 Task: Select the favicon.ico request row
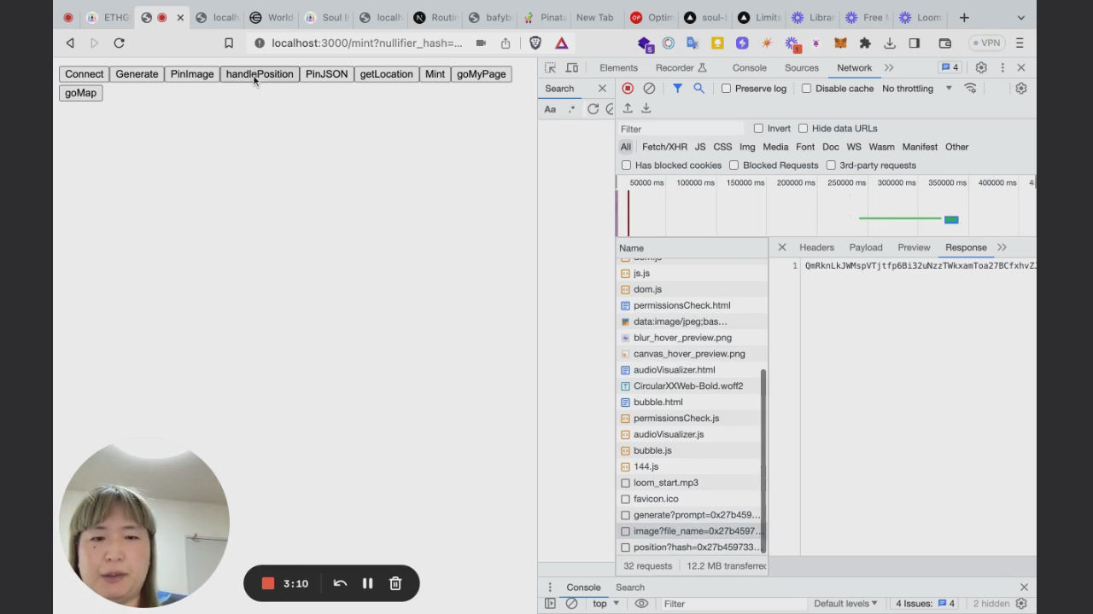[690, 499]
